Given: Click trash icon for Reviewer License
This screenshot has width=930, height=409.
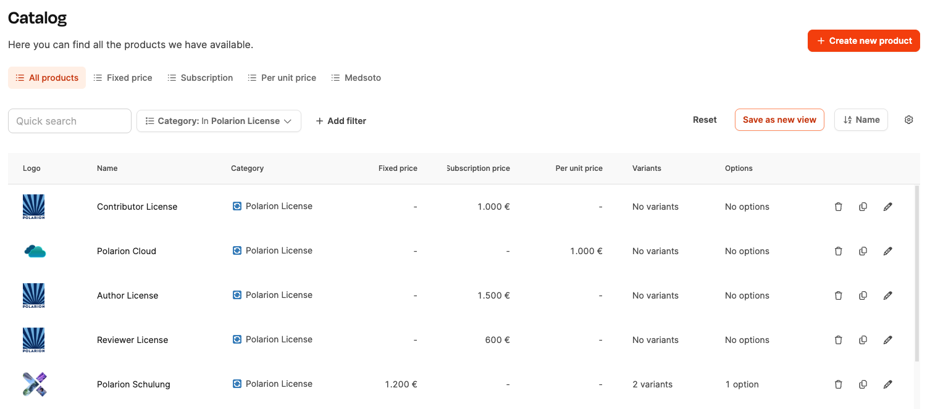Looking at the screenshot, I should pos(838,340).
